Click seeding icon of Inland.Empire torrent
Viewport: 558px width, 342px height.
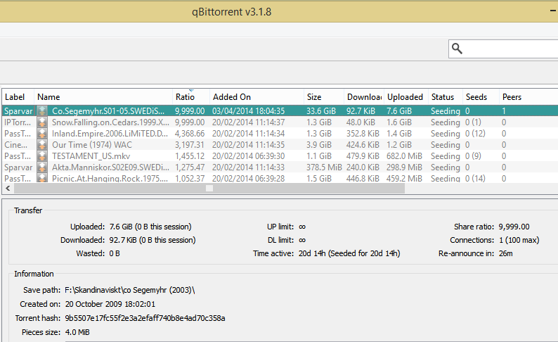(x=42, y=134)
